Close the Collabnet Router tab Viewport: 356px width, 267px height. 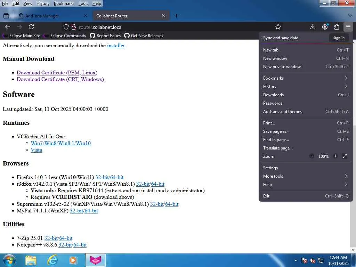pos(164,16)
